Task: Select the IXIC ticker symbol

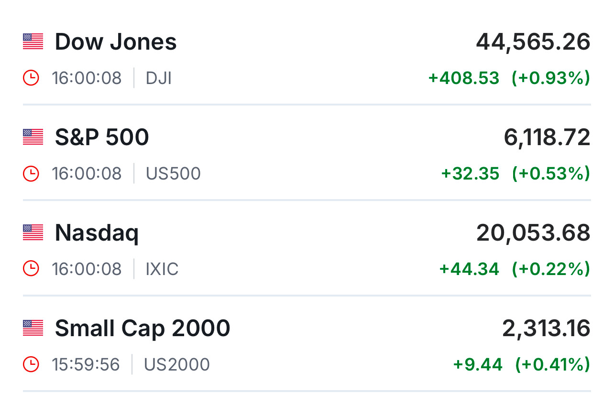Action: [x=162, y=269]
